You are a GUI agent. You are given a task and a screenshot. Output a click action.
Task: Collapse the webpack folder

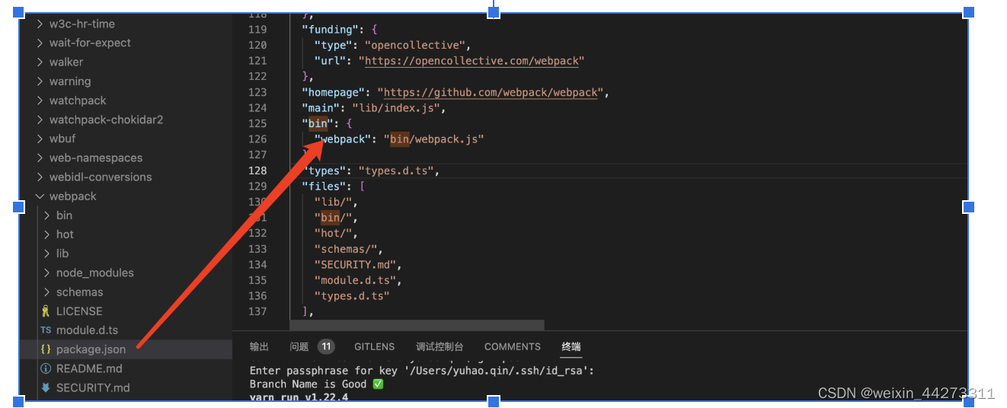pyautogui.click(x=73, y=196)
